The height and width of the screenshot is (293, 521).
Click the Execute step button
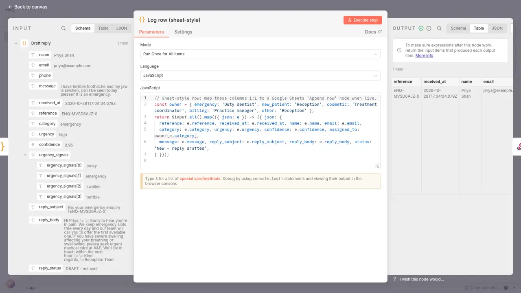point(363,20)
